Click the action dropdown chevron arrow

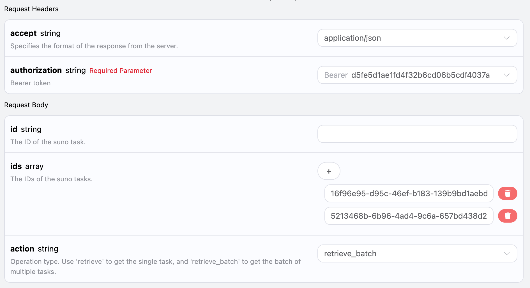506,253
